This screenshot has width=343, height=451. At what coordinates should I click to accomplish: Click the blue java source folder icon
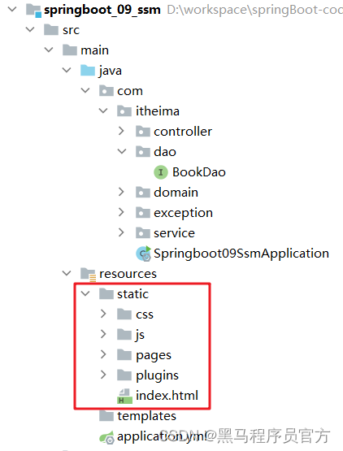88,71
